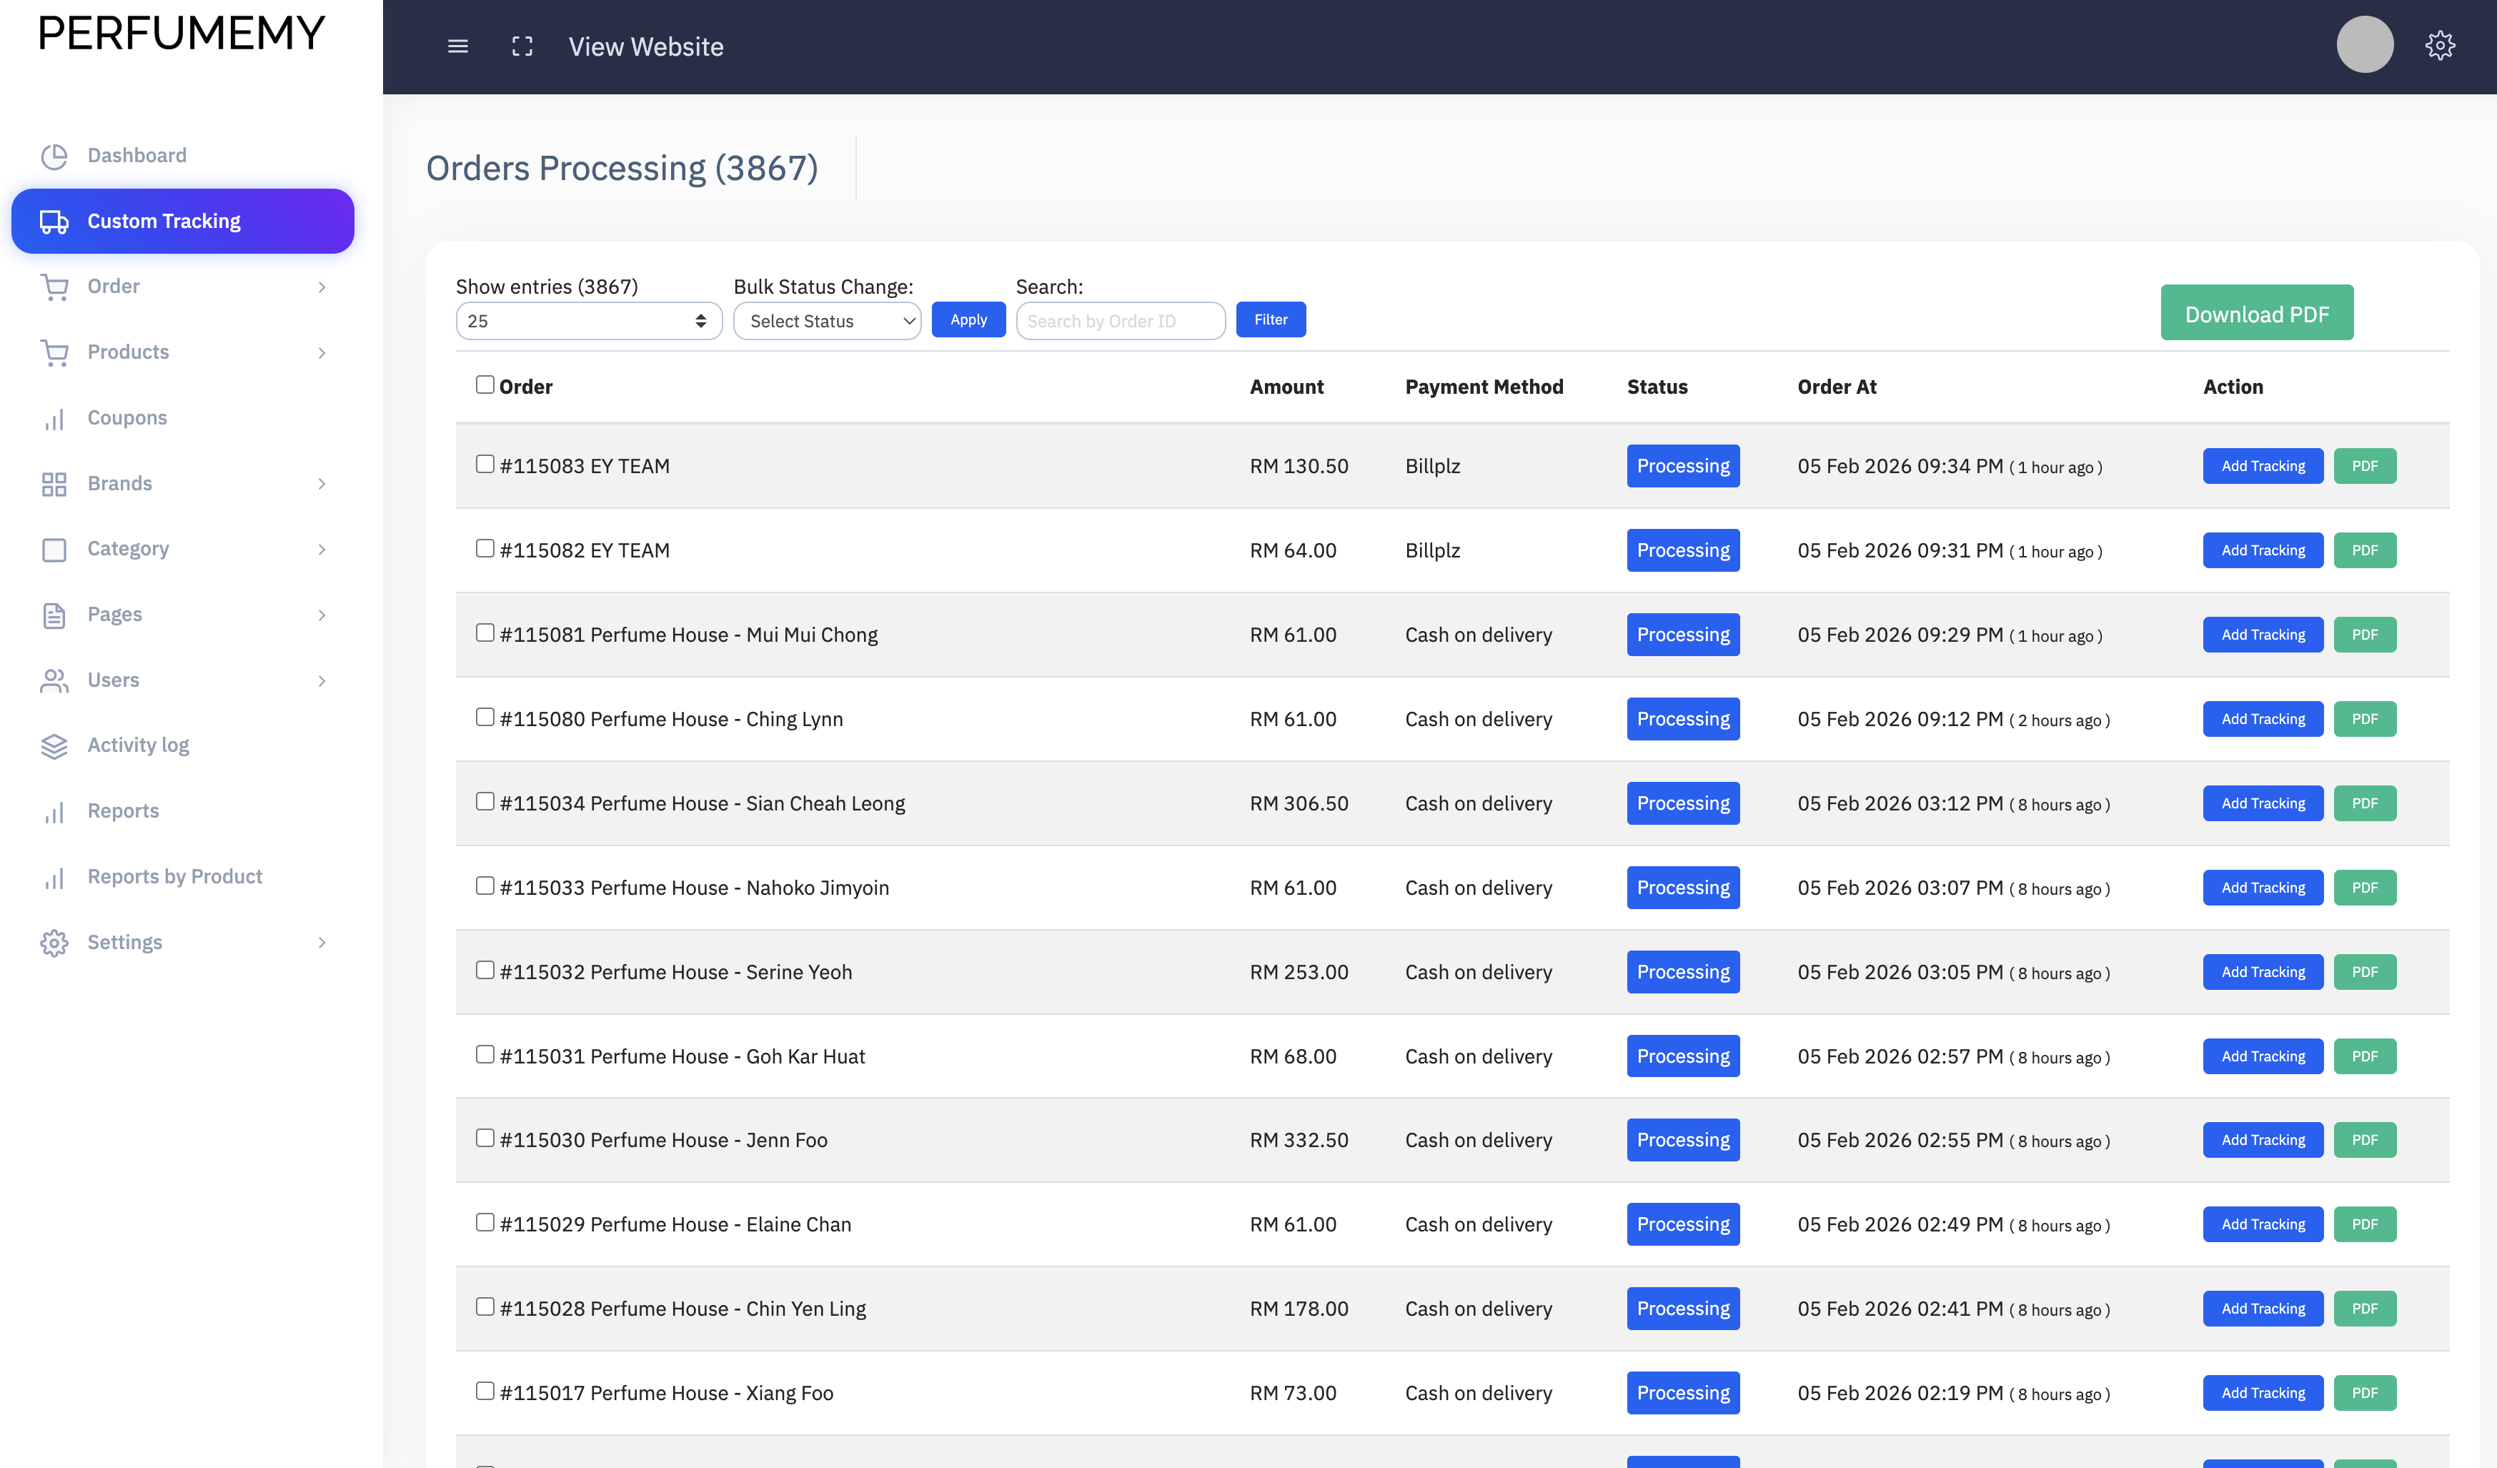2497x1468 pixels.
Task: Tick the checkbox for order #115083
Action: point(485,464)
